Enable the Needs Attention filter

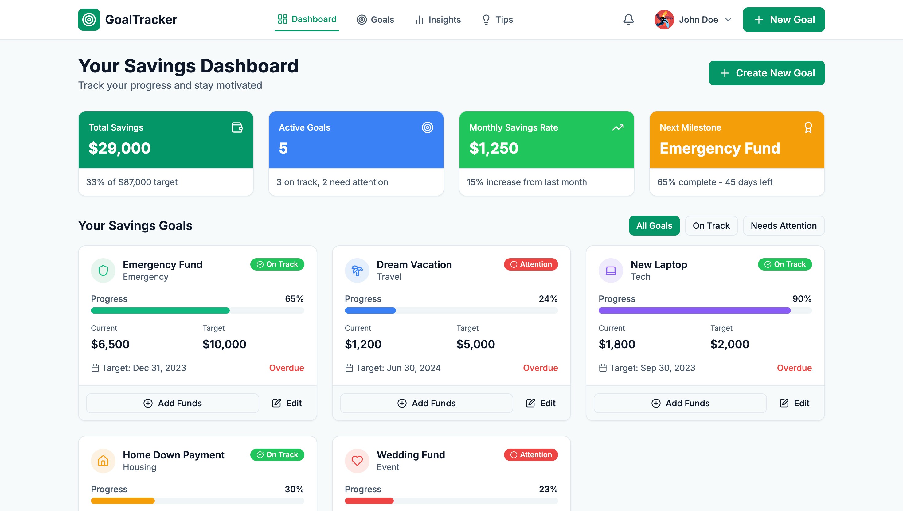point(784,226)
